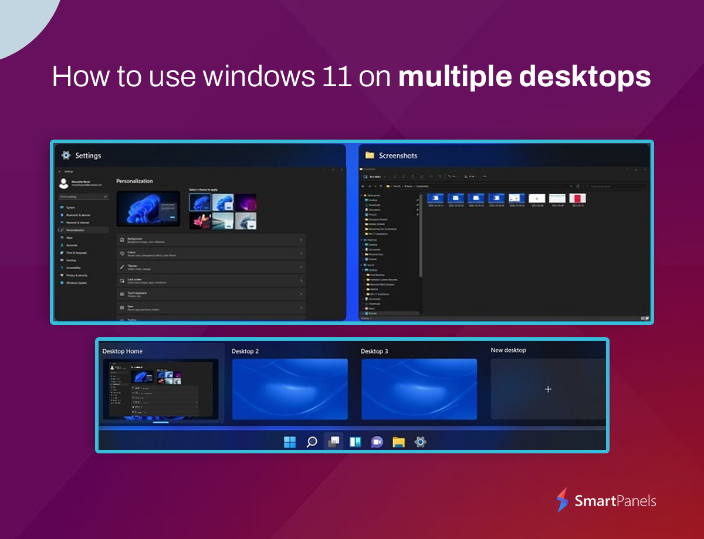704x539 pixels.
Task: Expand the Background settings row
Action: tap(211, 240)
